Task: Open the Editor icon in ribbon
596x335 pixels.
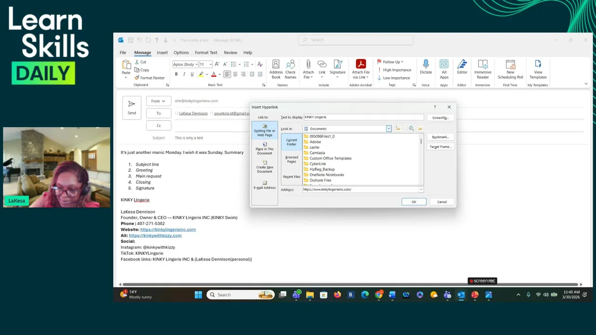Action: click(x=462, y=64)
